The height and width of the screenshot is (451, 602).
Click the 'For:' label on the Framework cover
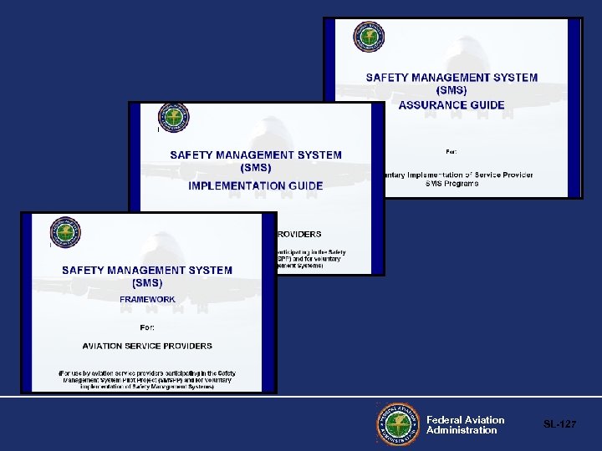click(147, 327)
